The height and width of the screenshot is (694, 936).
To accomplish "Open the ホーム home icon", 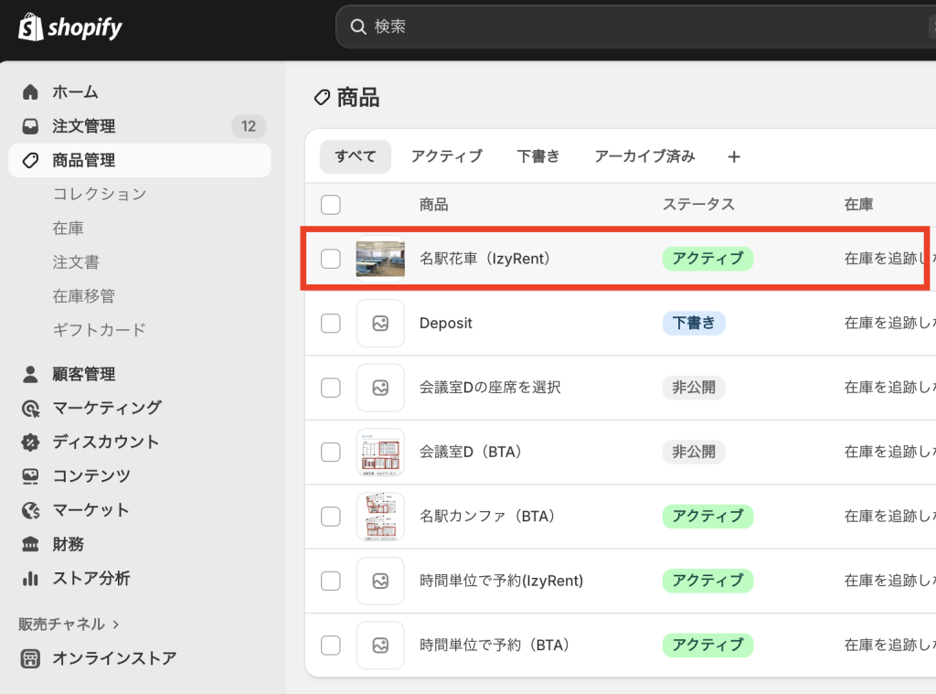I will click(x=31, y=92).
